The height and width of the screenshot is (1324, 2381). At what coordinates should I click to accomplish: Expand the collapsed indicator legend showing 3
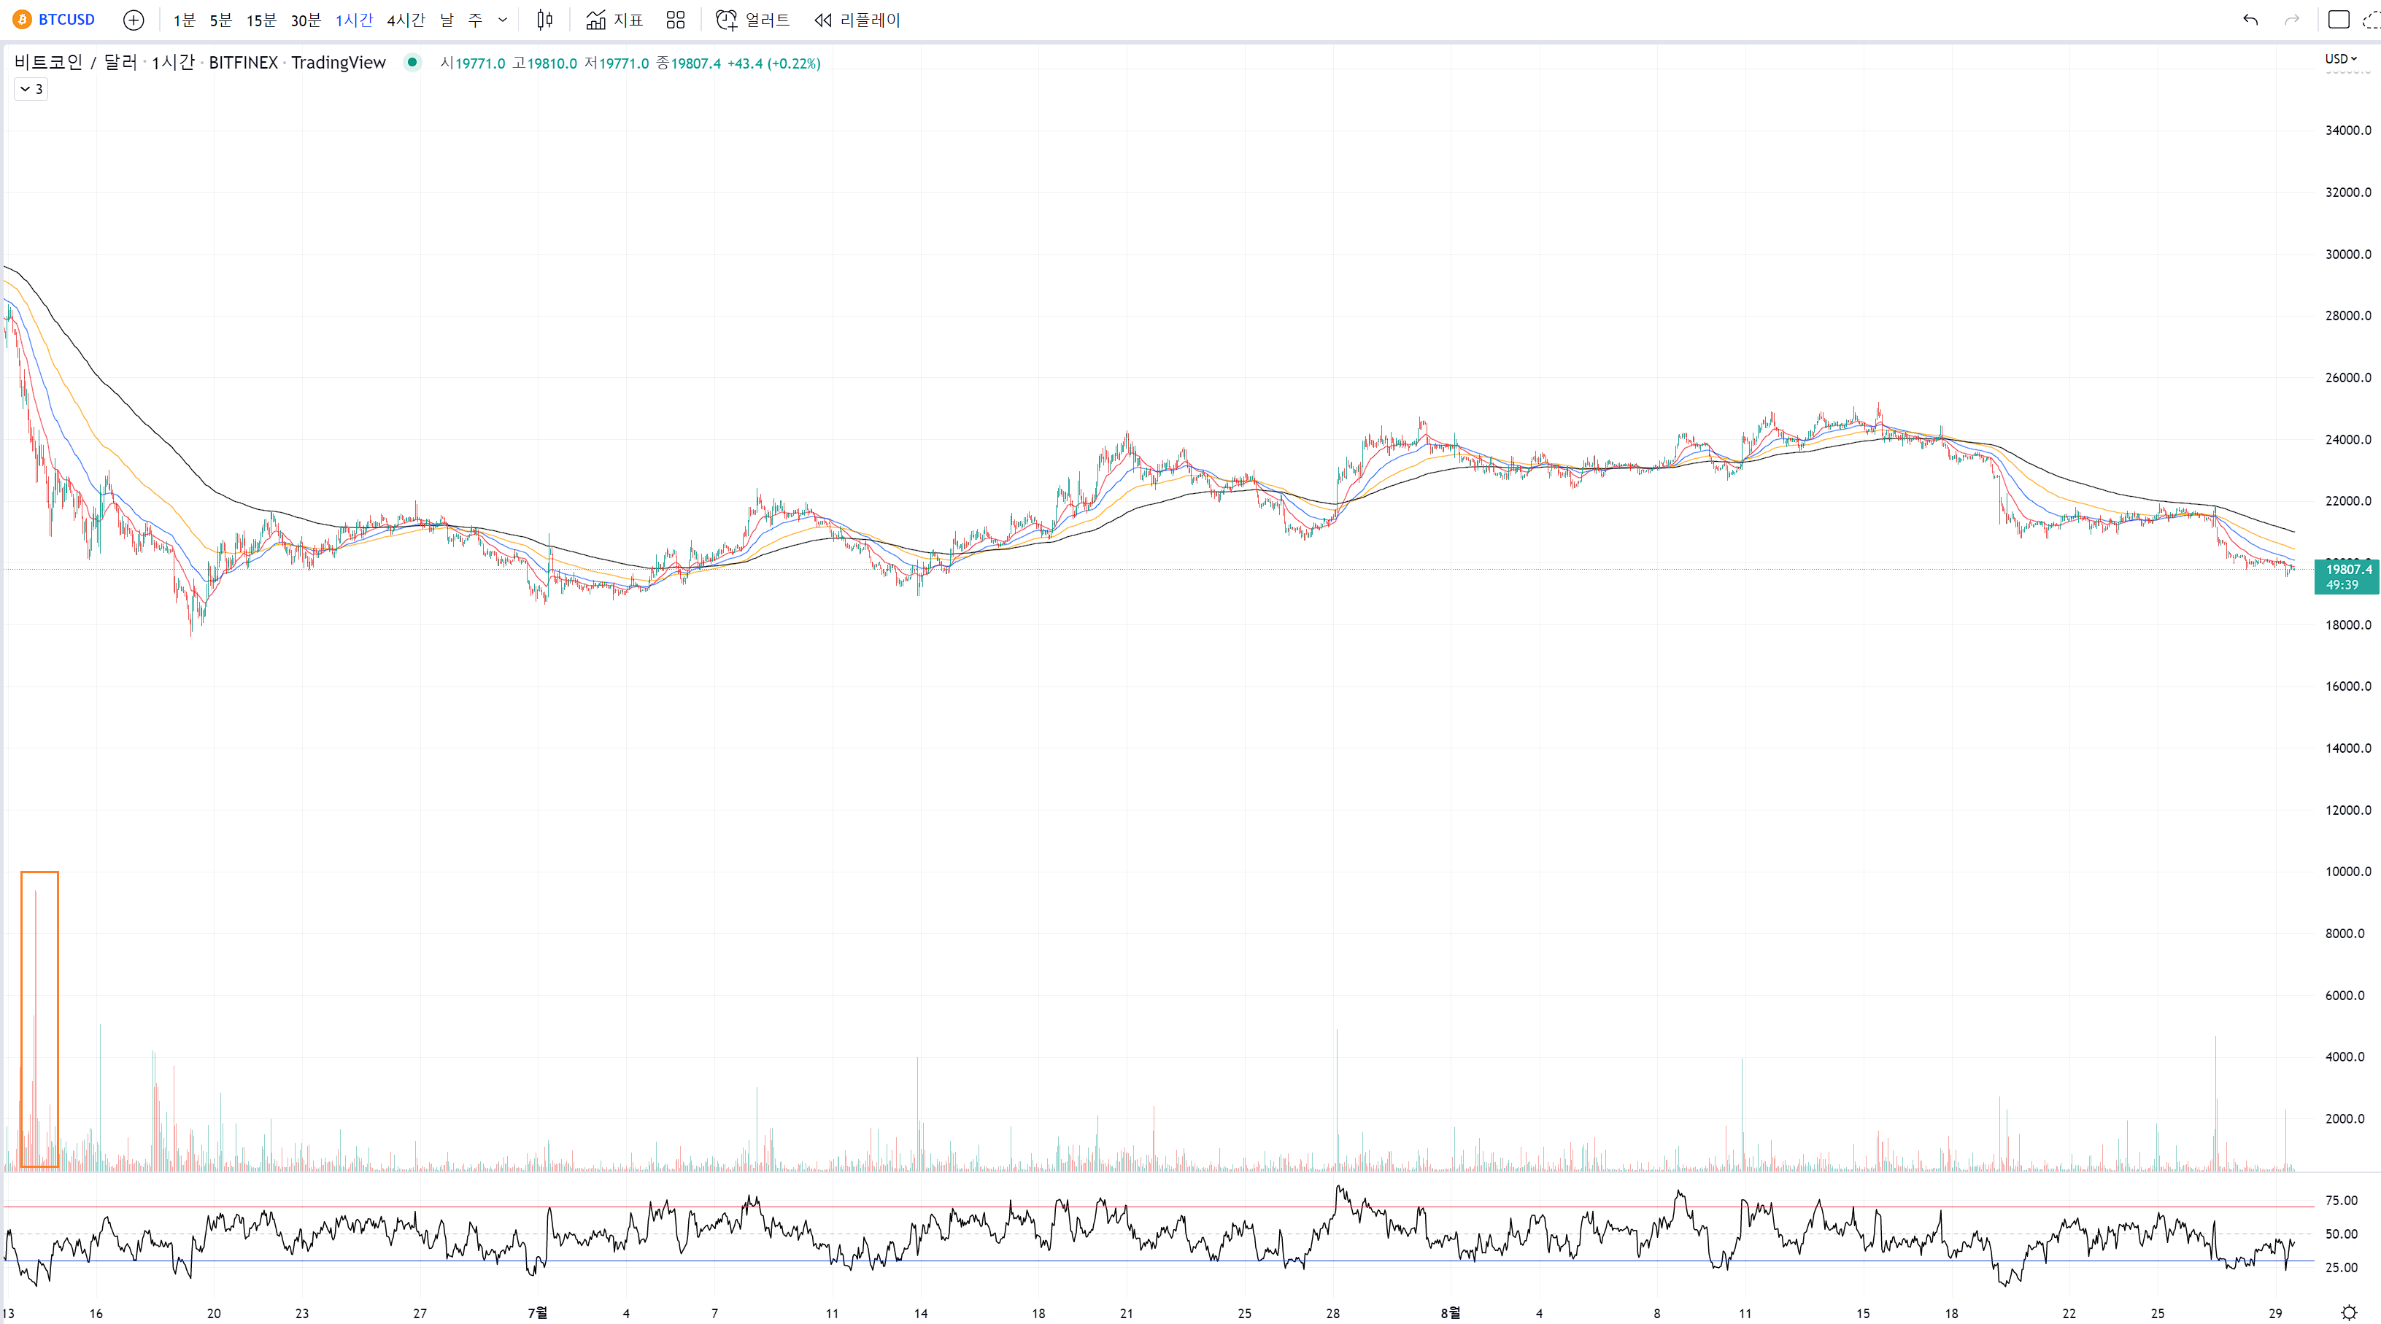tap(31, 89)
